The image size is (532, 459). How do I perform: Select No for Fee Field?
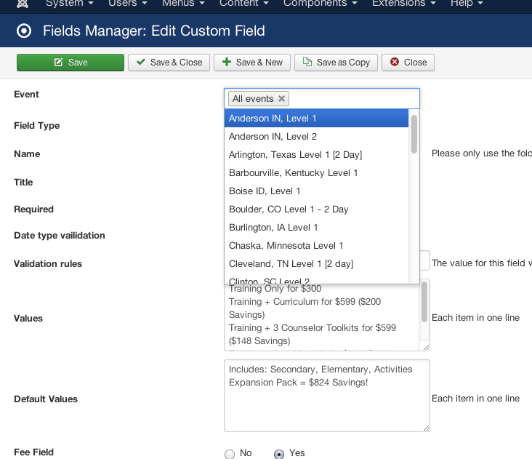tap(230, 454)
